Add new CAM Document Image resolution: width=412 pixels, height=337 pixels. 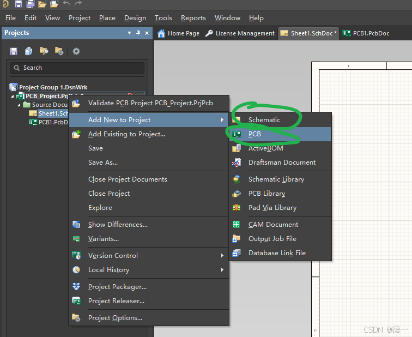280,225
